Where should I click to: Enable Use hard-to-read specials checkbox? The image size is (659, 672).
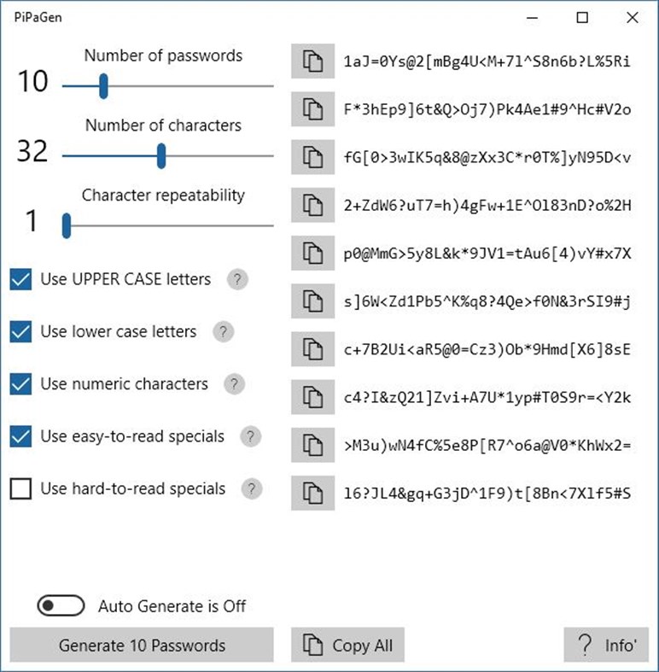coord(20,488)
